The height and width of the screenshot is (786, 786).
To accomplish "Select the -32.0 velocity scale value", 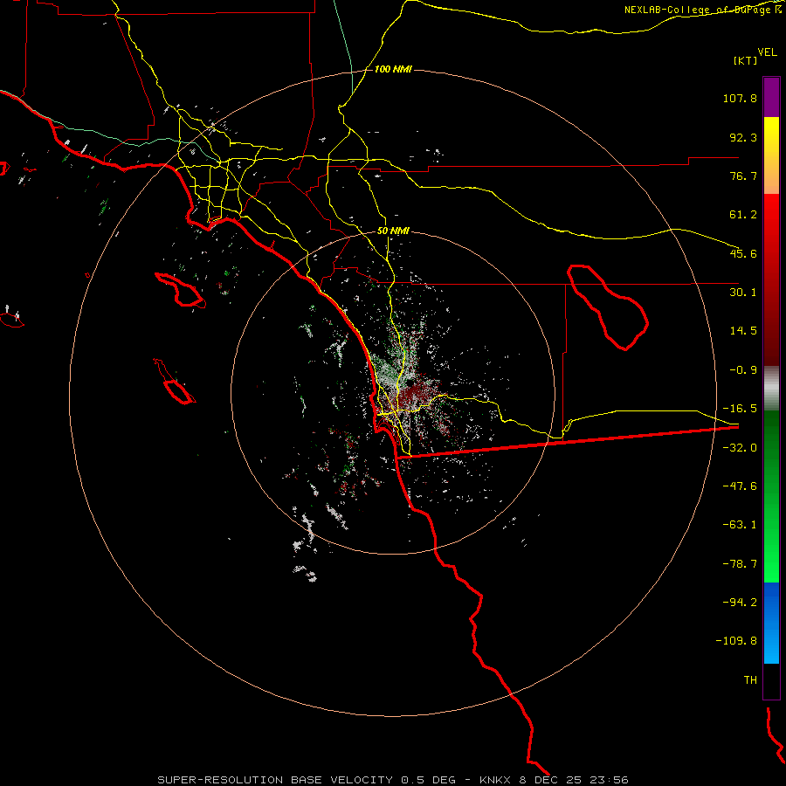I will [x=740, y=448].
